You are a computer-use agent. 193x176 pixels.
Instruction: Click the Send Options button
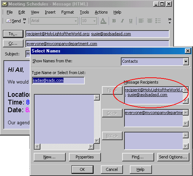[x=173, y=157]
